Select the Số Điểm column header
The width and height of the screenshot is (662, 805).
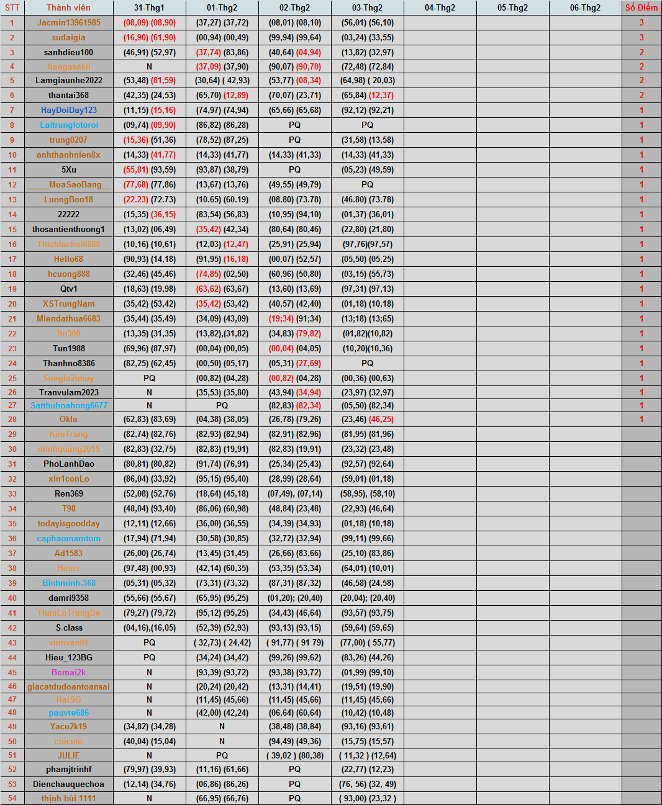pos(641,7)
